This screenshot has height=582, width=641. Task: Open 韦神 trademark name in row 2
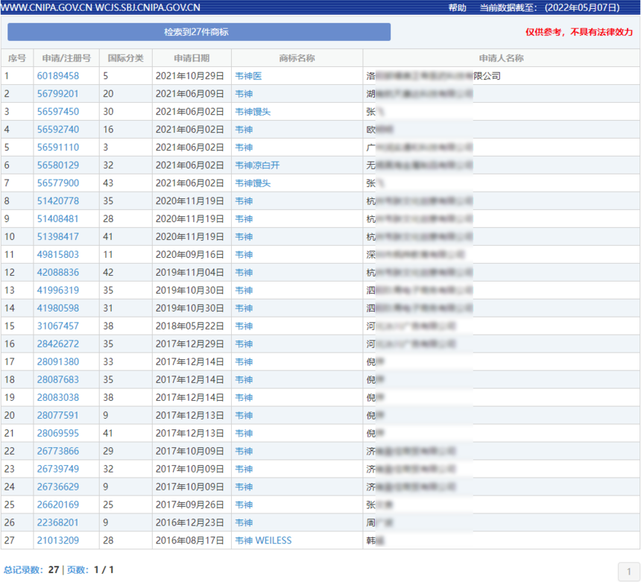tap(244, 94)
